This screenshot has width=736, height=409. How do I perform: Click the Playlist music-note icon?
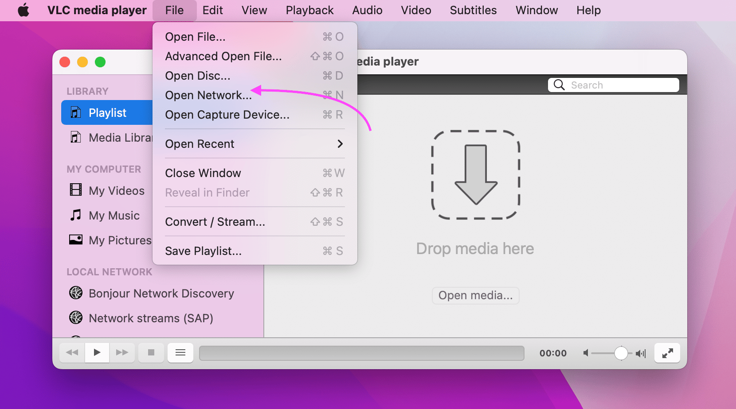[x=76, y=112]
